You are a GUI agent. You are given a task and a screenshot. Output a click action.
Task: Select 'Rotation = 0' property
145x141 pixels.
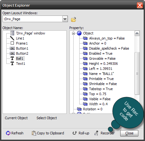pos(93,109)
